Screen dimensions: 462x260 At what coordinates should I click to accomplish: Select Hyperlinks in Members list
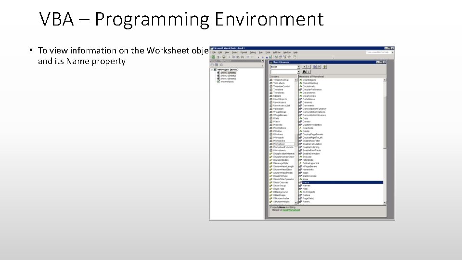[x=308, y=169]
